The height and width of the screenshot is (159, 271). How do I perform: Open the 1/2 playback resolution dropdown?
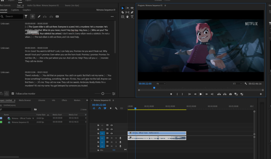pyautogui.click(x=237, y=84)
